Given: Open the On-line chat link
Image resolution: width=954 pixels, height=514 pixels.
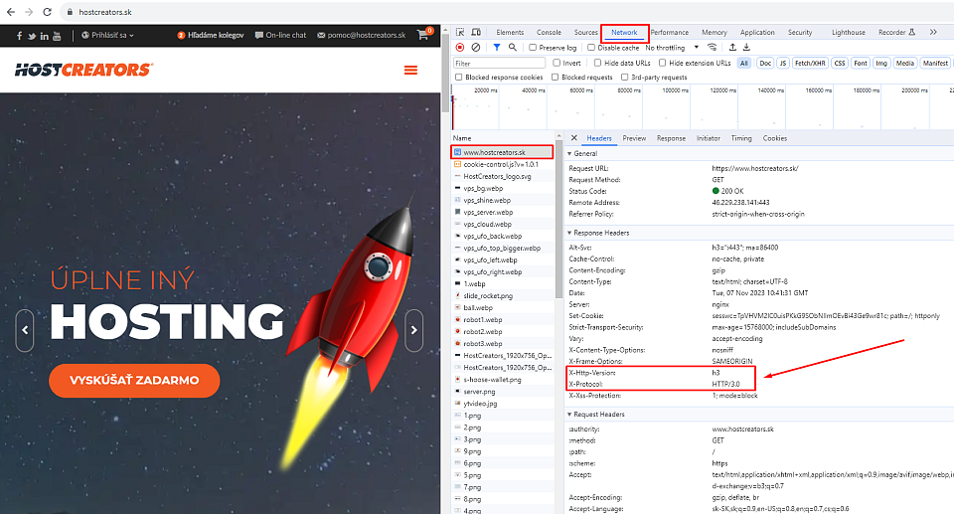Looking at the screenshot, I should click(x=280, y=36).
